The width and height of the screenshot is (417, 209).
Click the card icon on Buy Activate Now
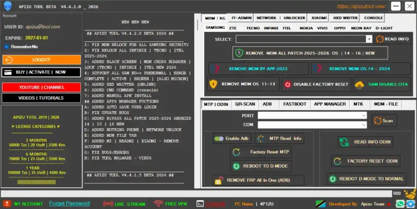8,72
